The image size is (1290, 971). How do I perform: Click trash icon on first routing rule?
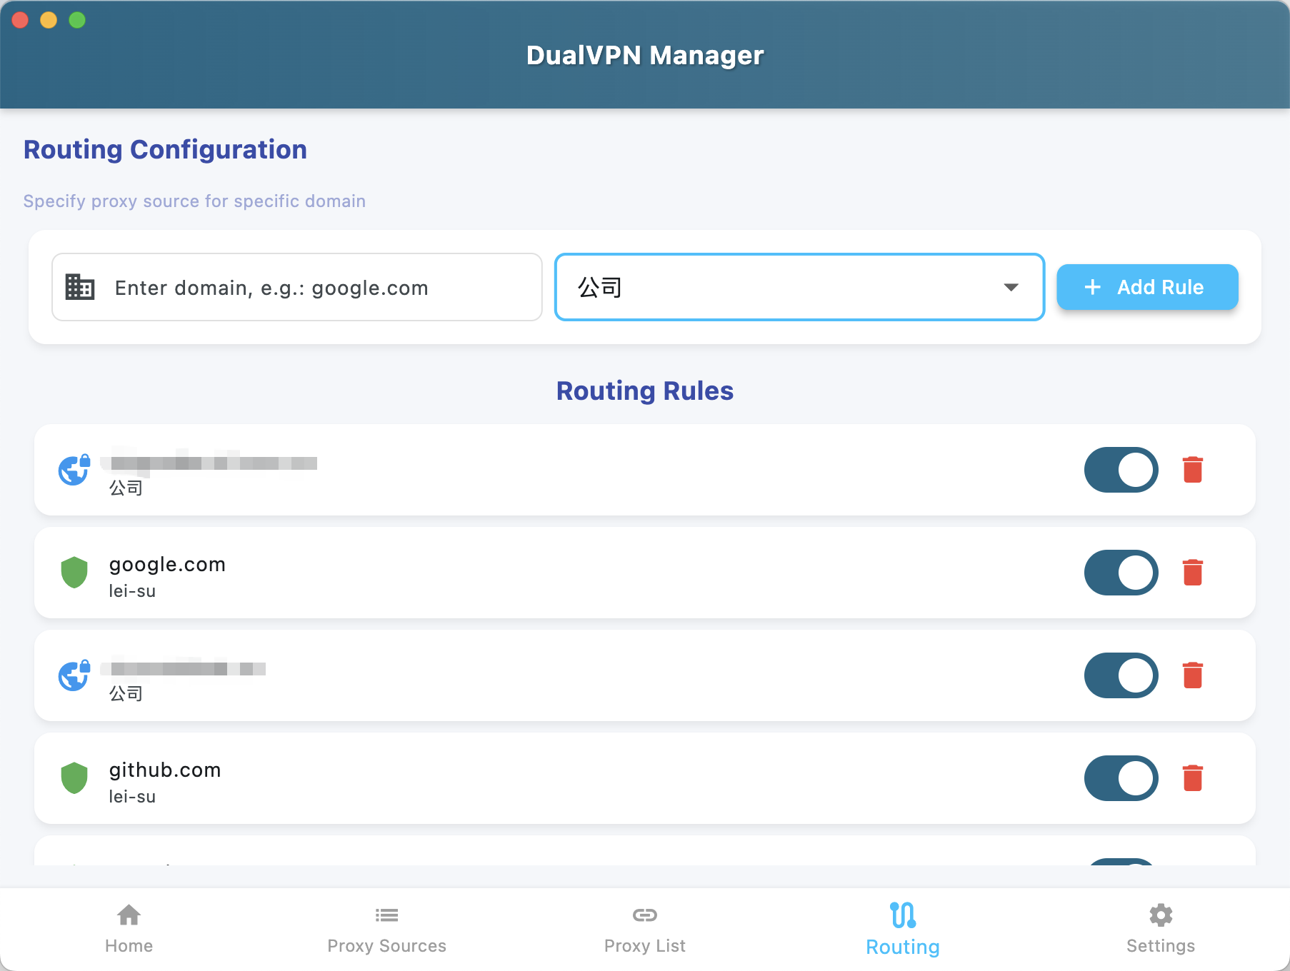[1192, 470]
